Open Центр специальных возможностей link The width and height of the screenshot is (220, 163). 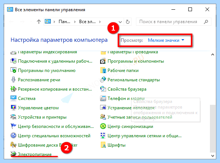(x=54, y=136)
